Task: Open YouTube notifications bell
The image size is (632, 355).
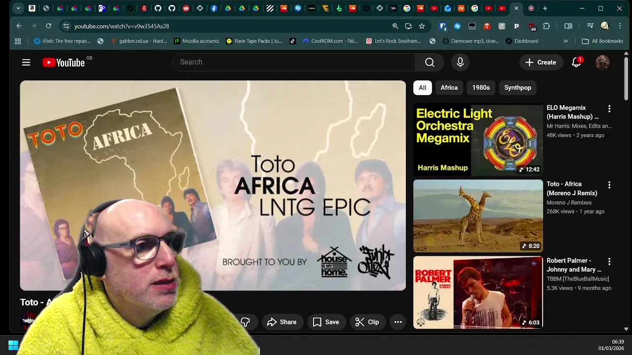Action: [x=576, y=62]
